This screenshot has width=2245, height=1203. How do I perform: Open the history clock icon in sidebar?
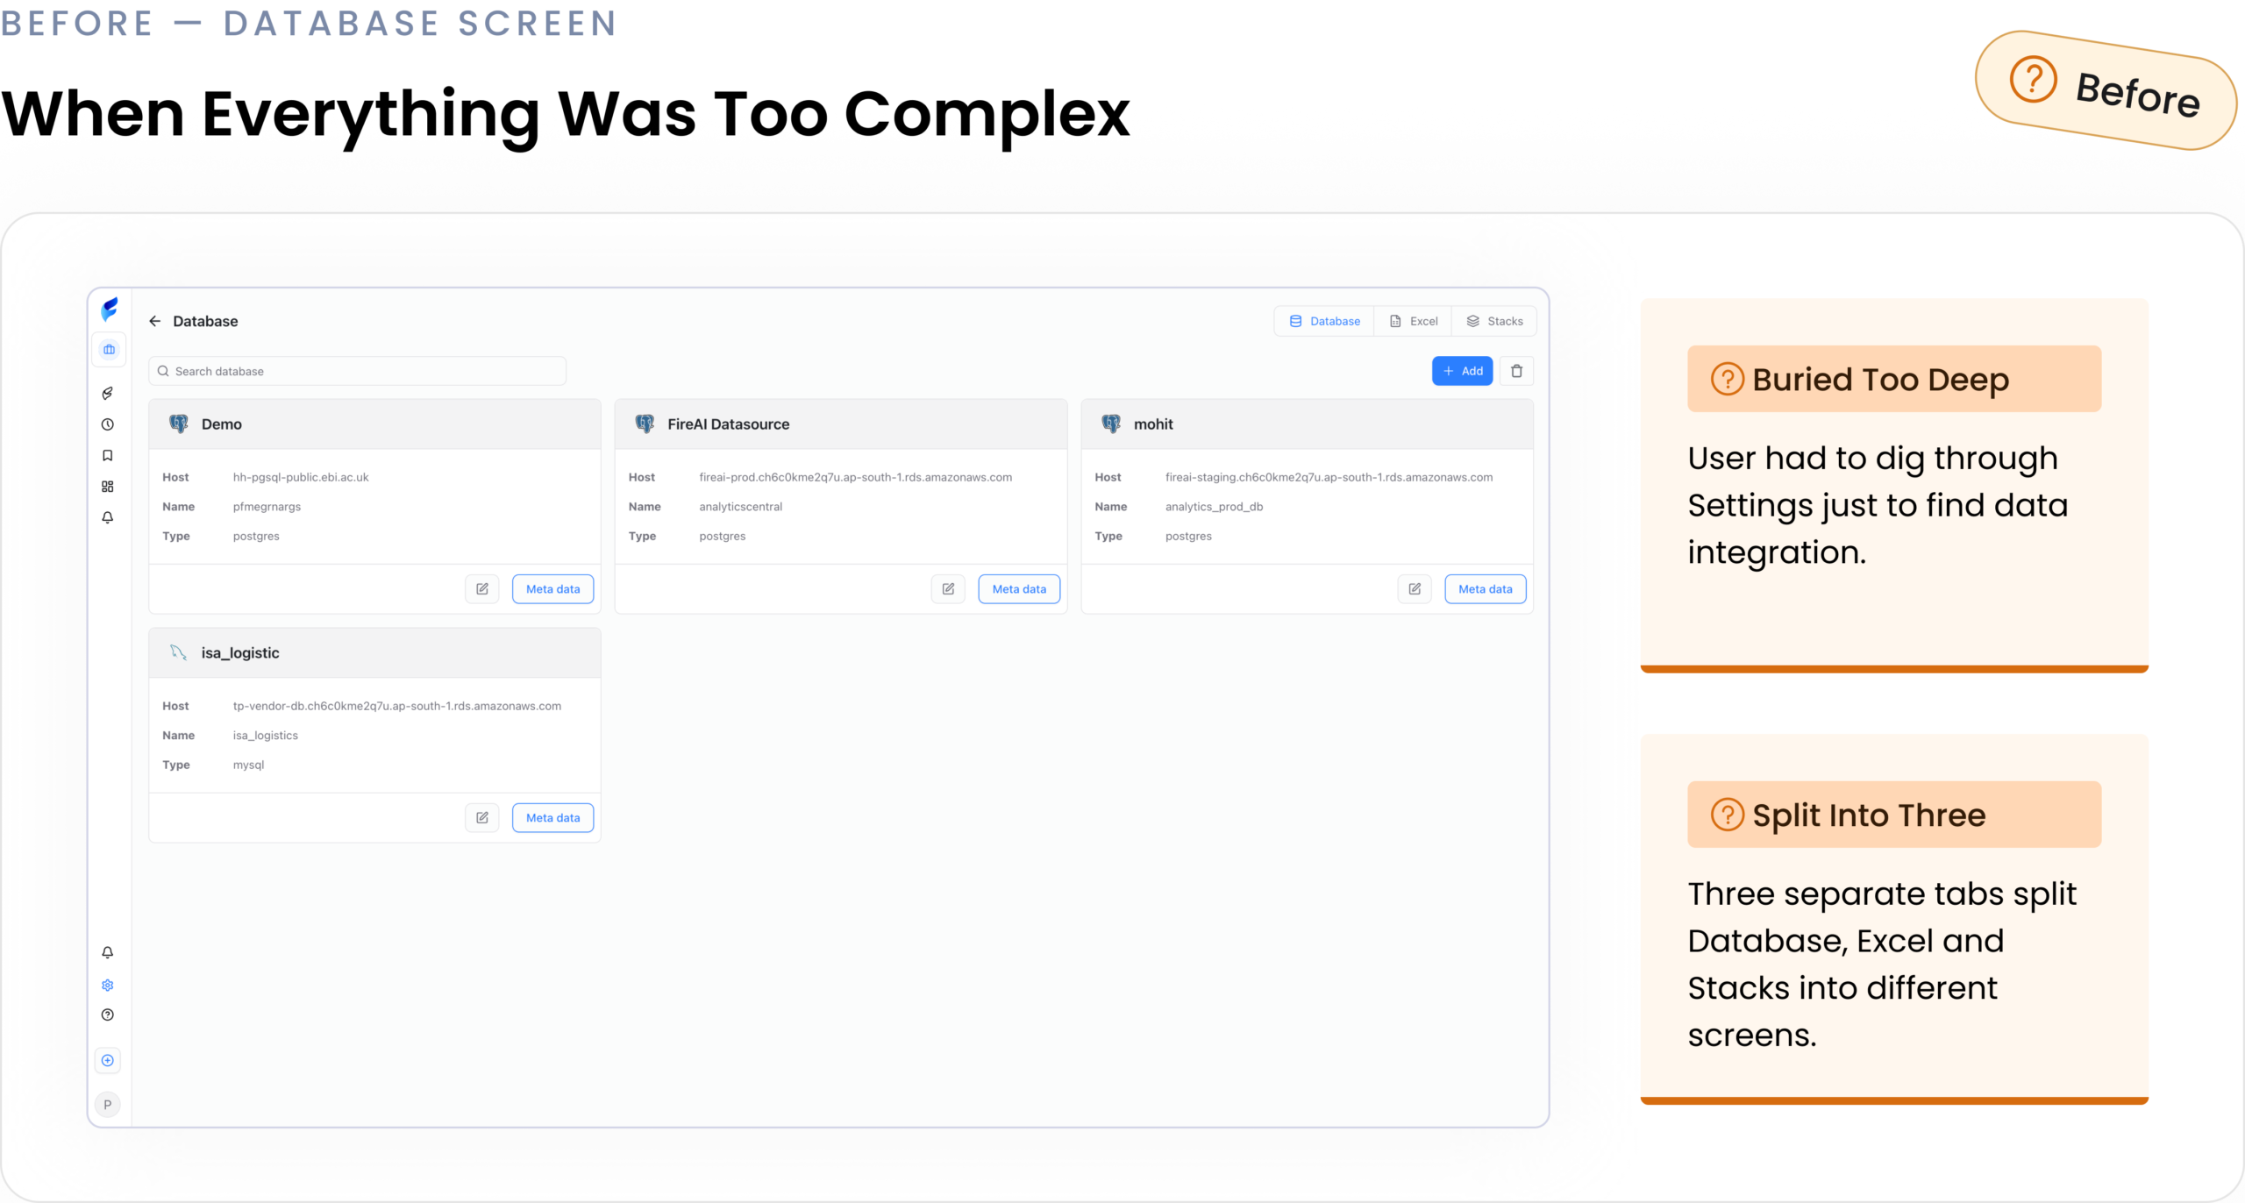point(108,424)
